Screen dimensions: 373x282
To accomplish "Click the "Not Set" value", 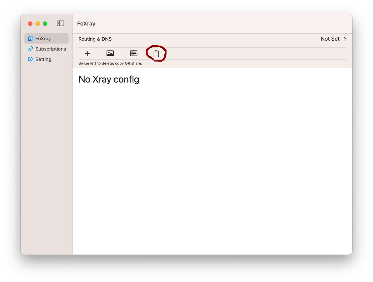I will coord(330,39).
